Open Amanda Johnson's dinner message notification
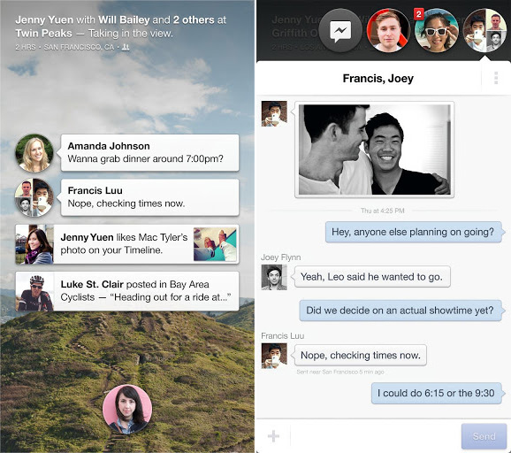 pyautogui.click(x=150, y=153)
